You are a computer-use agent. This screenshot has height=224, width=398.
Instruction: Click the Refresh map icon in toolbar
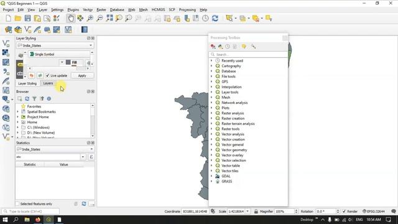(215, 18)
